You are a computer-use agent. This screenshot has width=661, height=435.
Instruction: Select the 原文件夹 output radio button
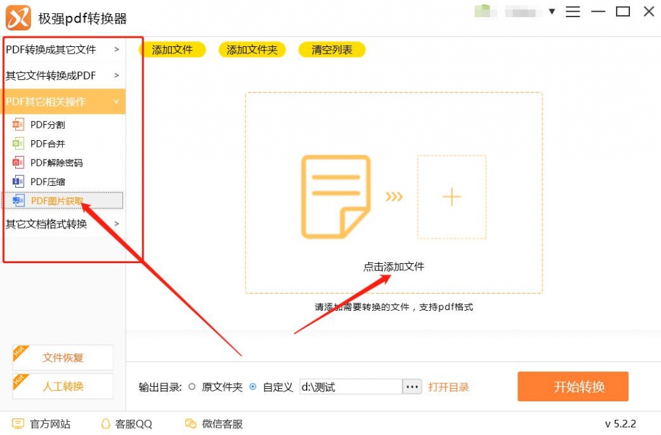click(192, 387)
